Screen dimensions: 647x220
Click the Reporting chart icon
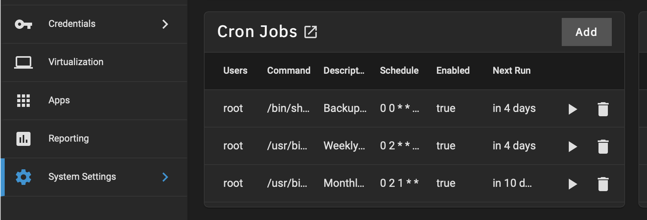pyautogui.click(x=23, y=139)
